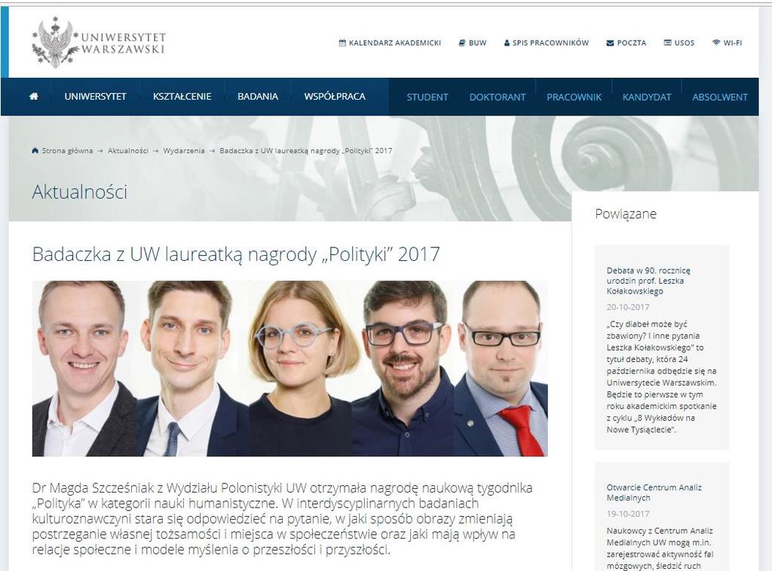Switch to the Student section
The height and width of the screenshot is (571, 772).
pyautogui.click(x=427, y=97)
